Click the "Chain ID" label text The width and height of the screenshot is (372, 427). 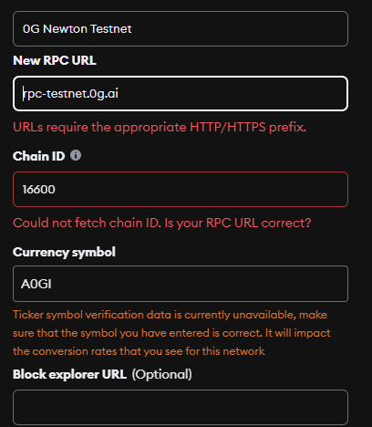click(x=38, y=156)
